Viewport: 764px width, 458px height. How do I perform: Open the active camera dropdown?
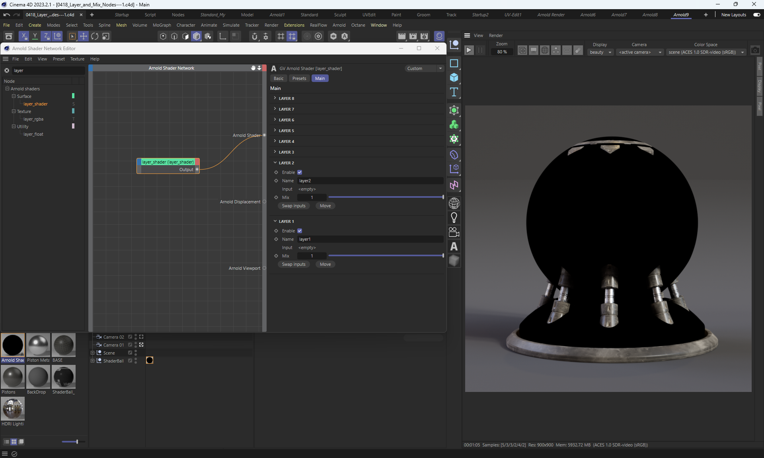click(x=640, y=52)
